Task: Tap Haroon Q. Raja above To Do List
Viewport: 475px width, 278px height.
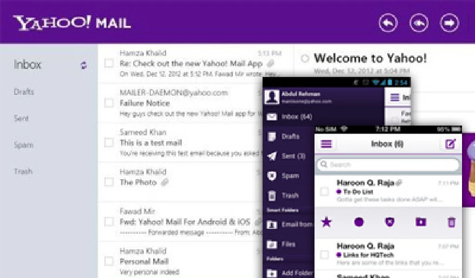Action: click(366, 183)
